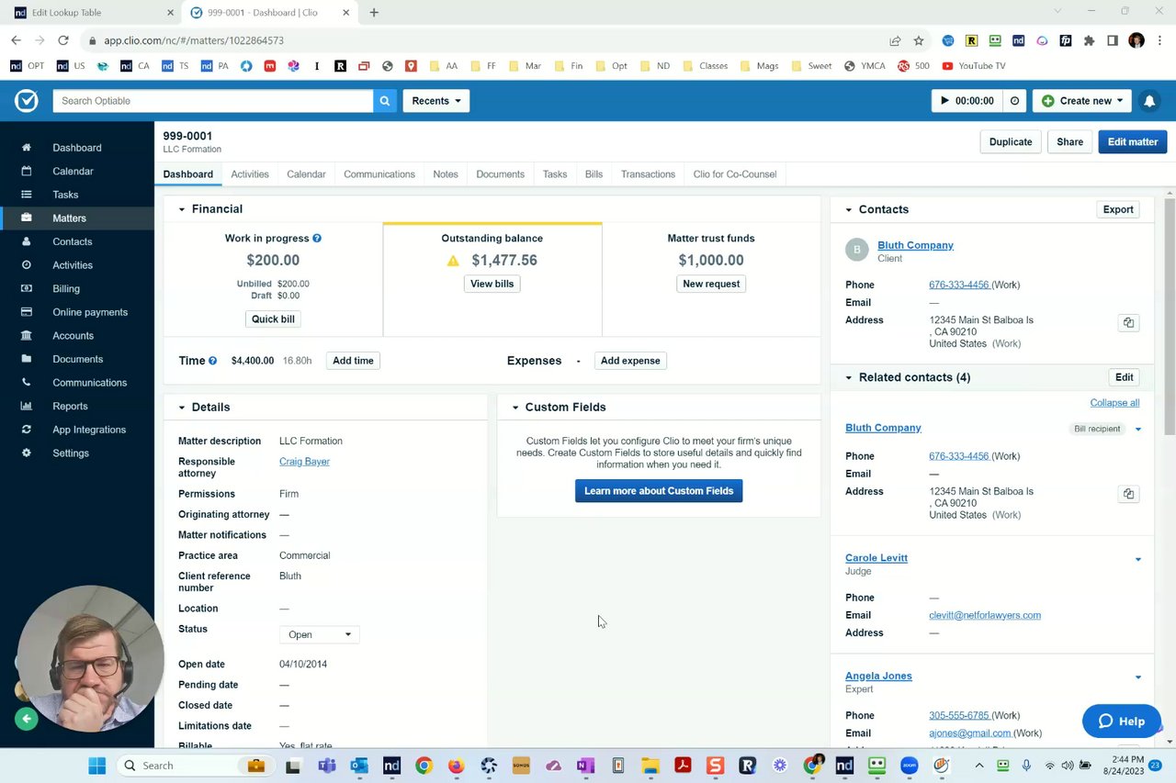1176x783 pixels.
Task: Click the View bills button
Action: point(492,284)
